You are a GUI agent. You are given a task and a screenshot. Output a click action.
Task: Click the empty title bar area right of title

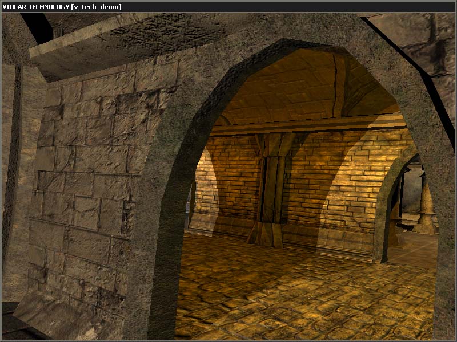point(286,6)
